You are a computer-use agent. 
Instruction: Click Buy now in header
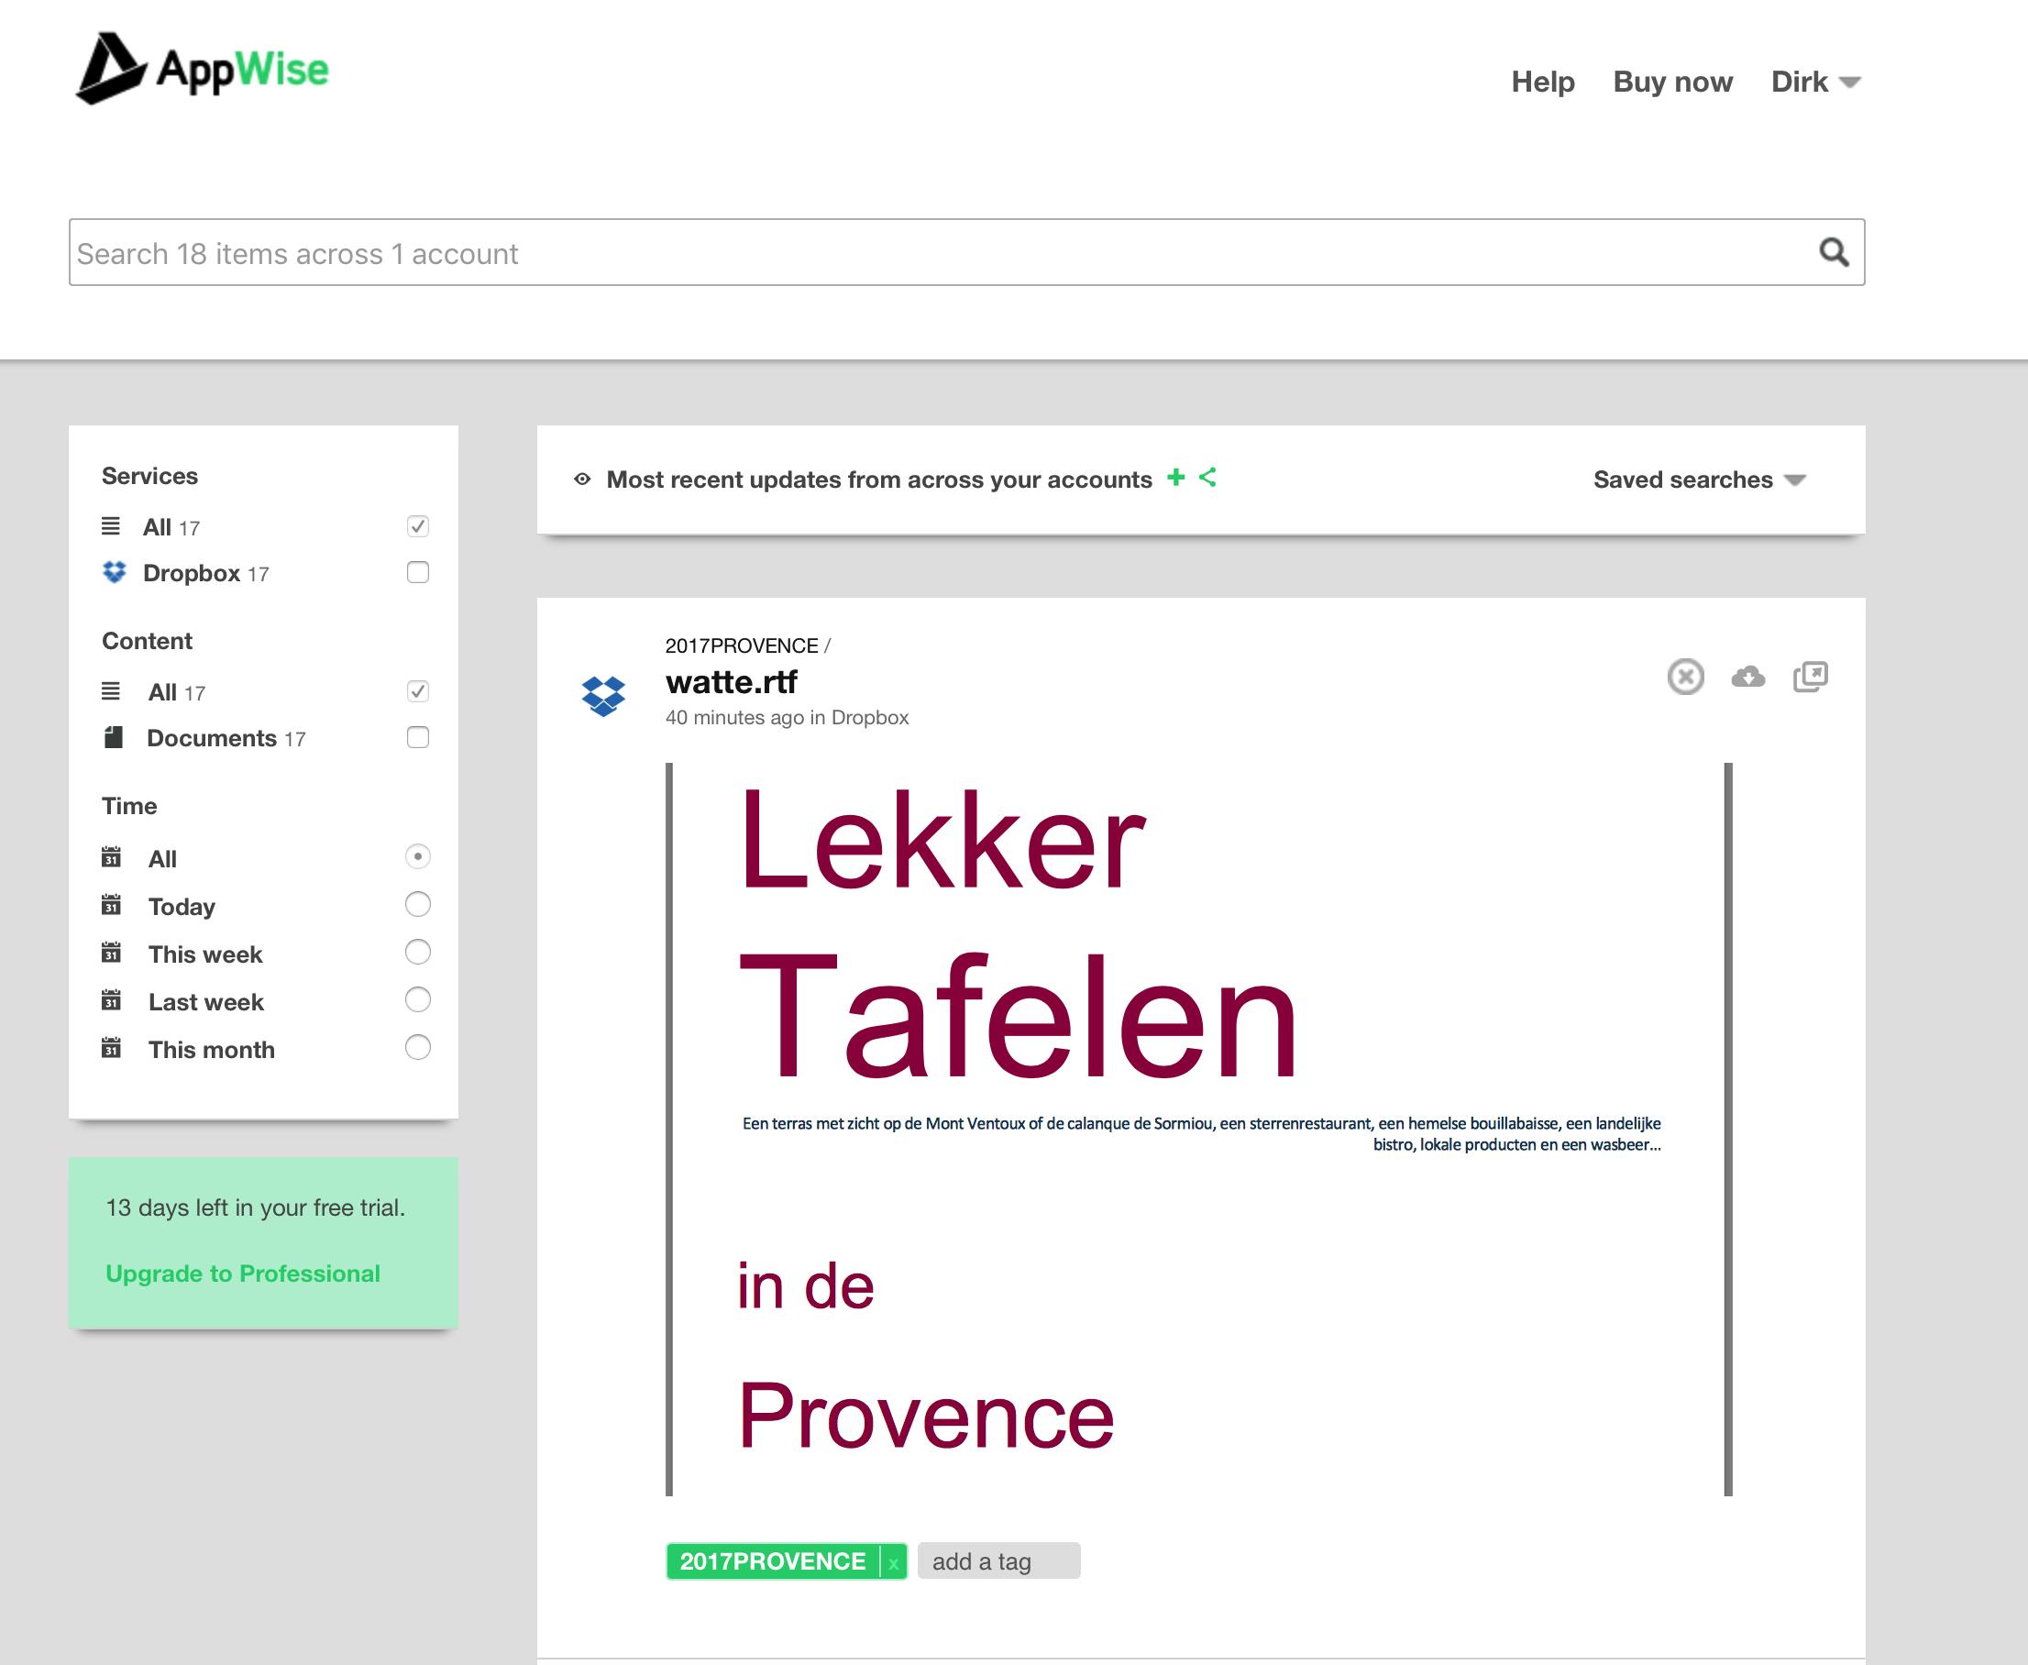point(1672,83)
